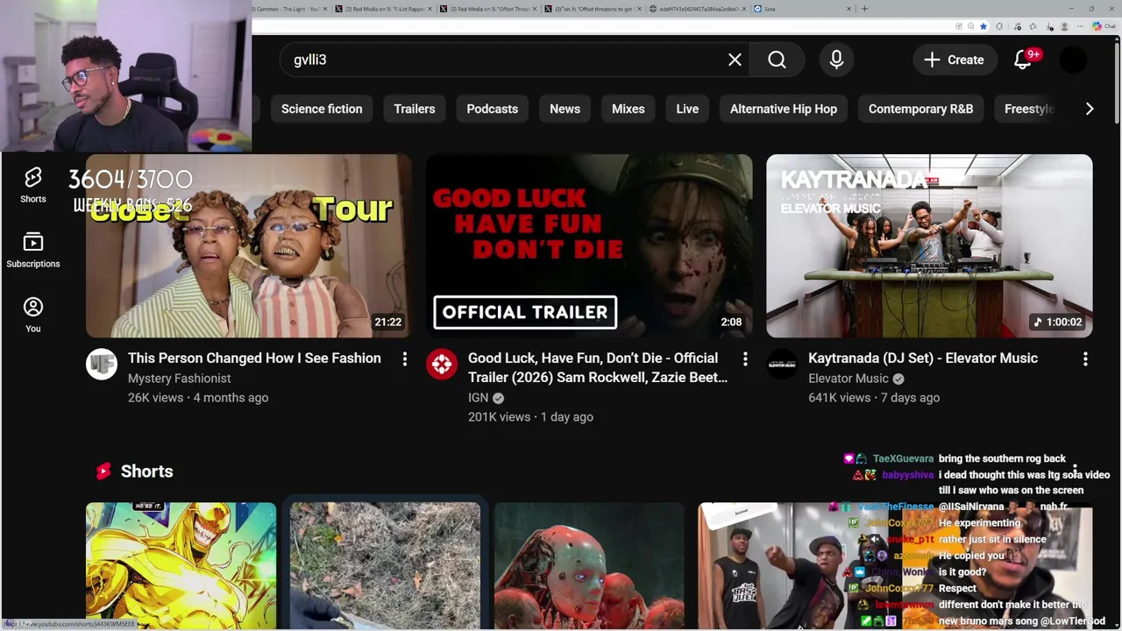Click the Shorts section heading
The width and height of the screenshot is (1122, 631).
pos(146,471)
